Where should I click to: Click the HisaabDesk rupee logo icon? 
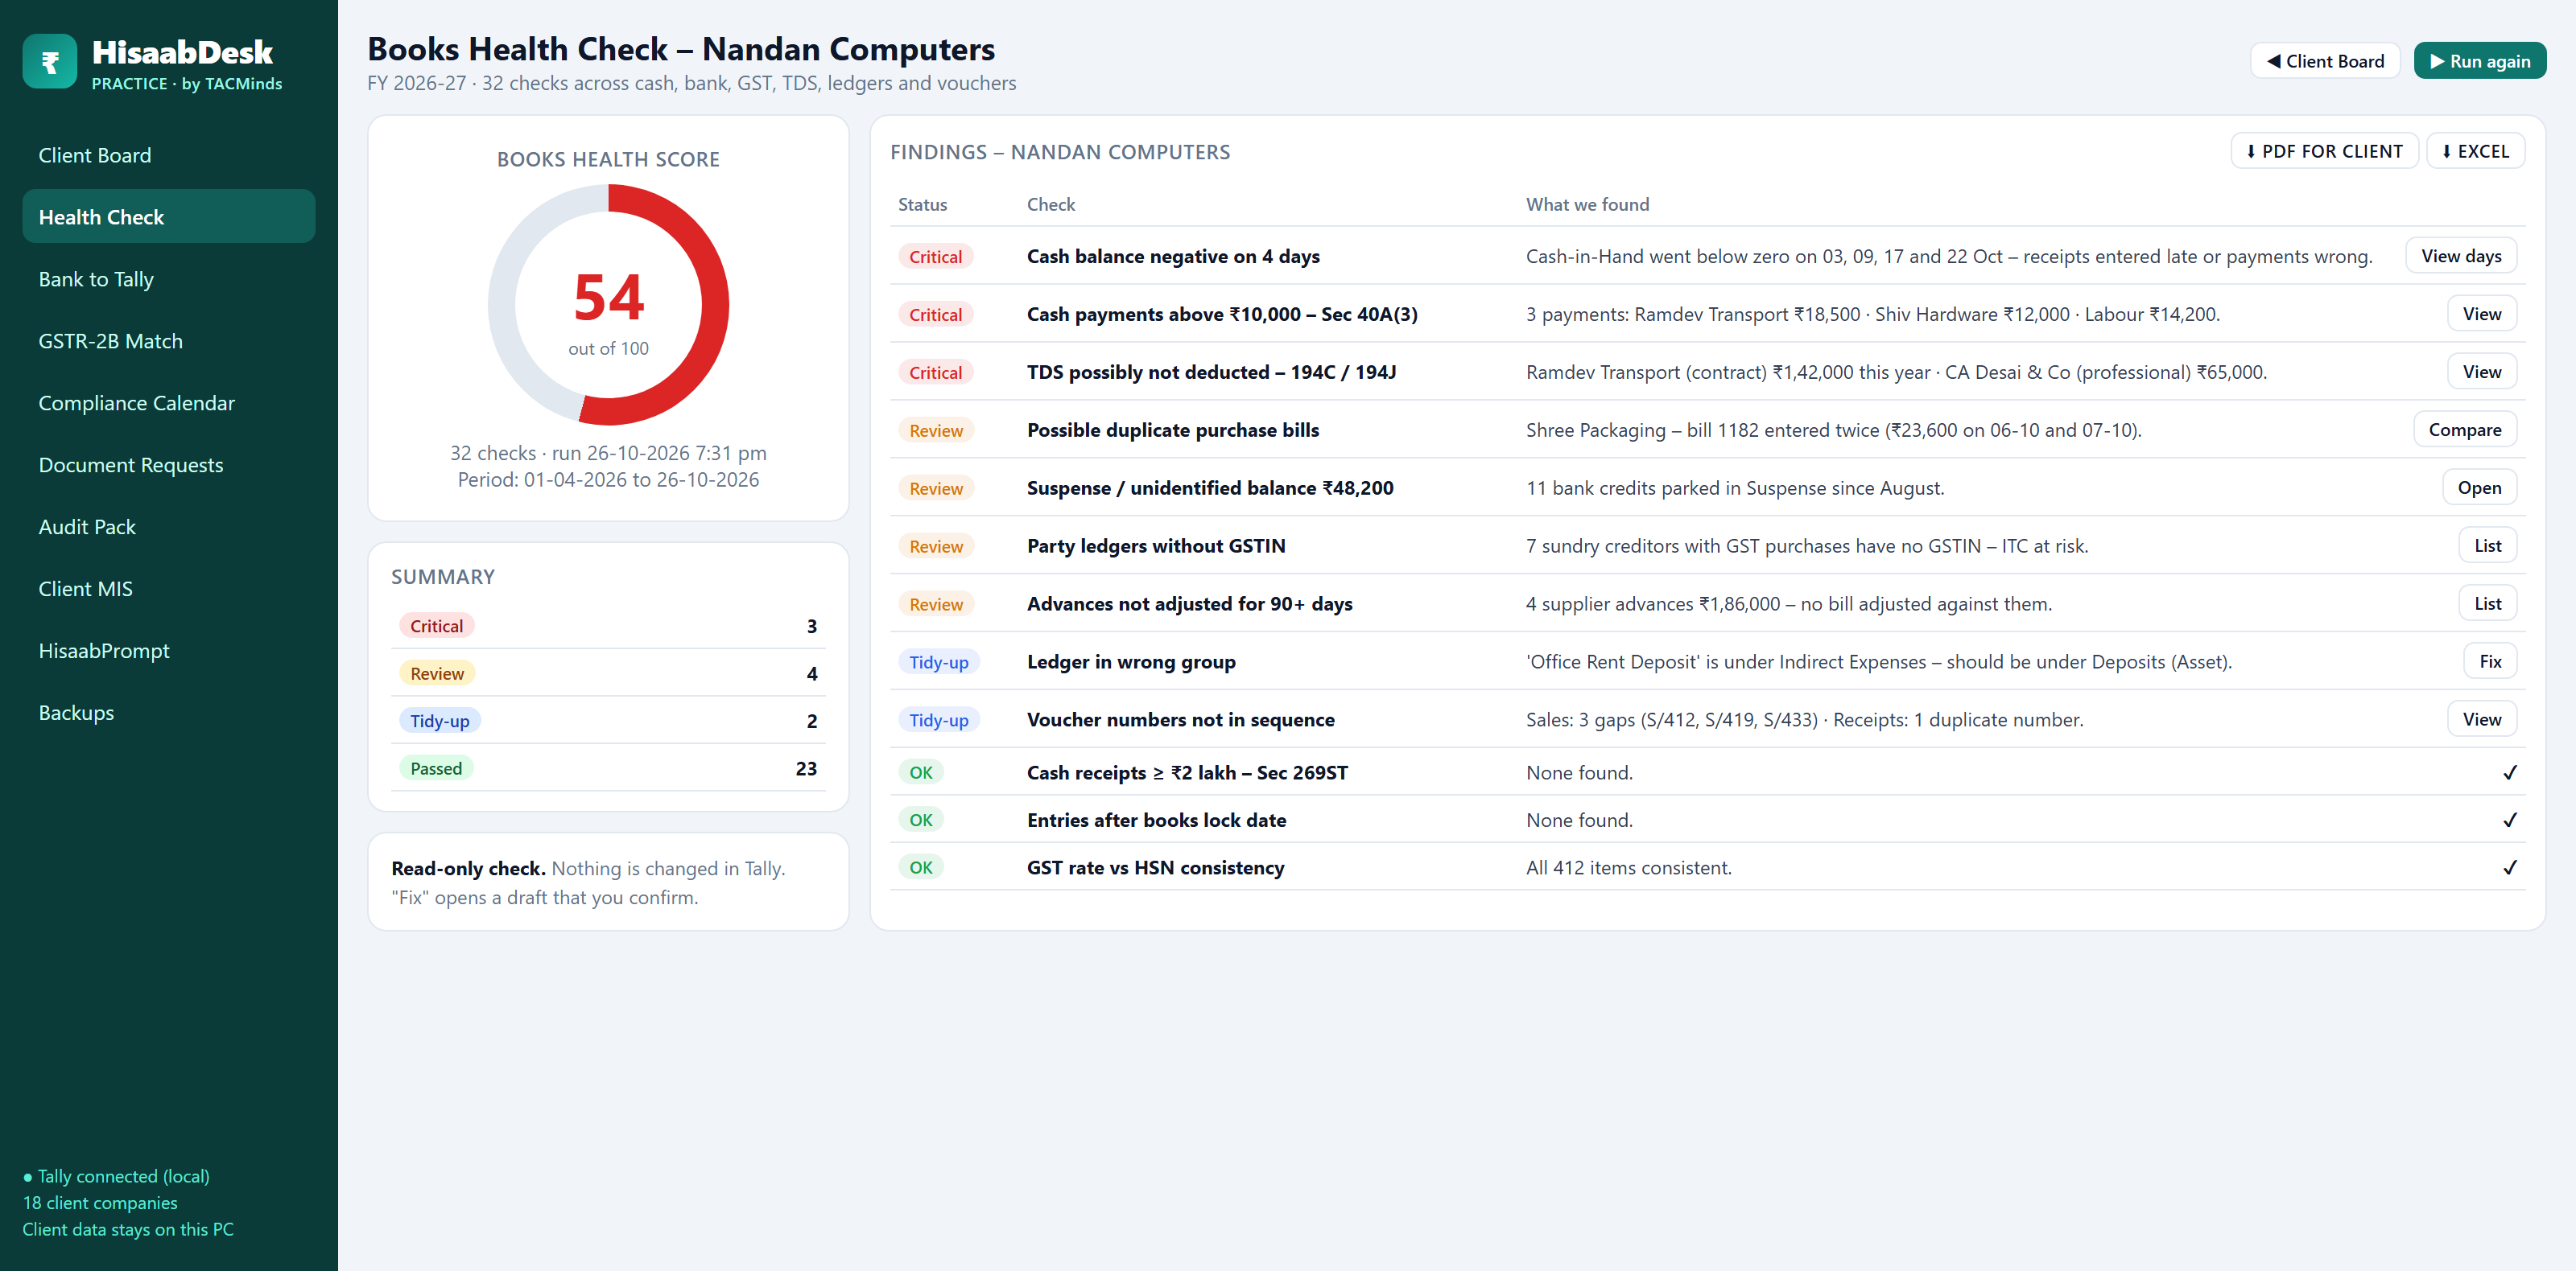point(50,62)
